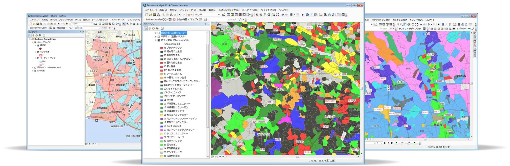The width and height of the screenshot is (510, 166).
Task: Select the Identify info tool in the center window
Action: tap(307, 15)
